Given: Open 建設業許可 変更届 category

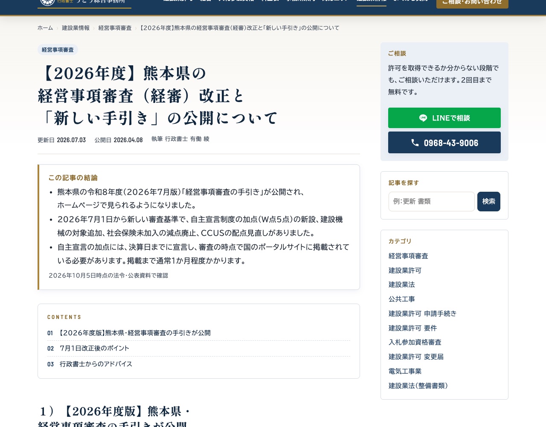Looking at the screenshot, I should tap(416, 357).
